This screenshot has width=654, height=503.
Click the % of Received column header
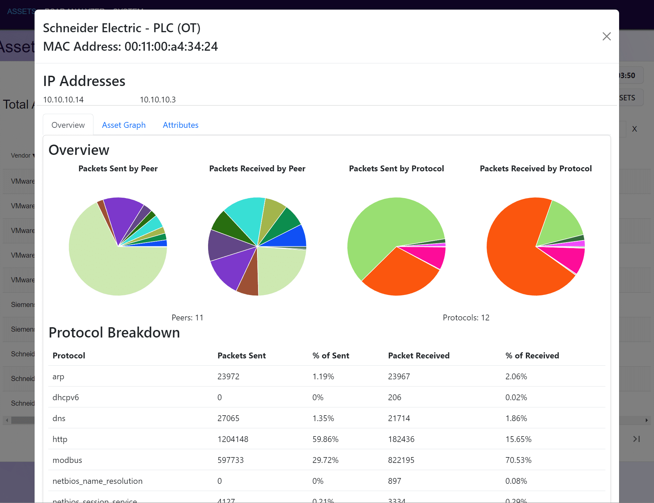point(532,356)
